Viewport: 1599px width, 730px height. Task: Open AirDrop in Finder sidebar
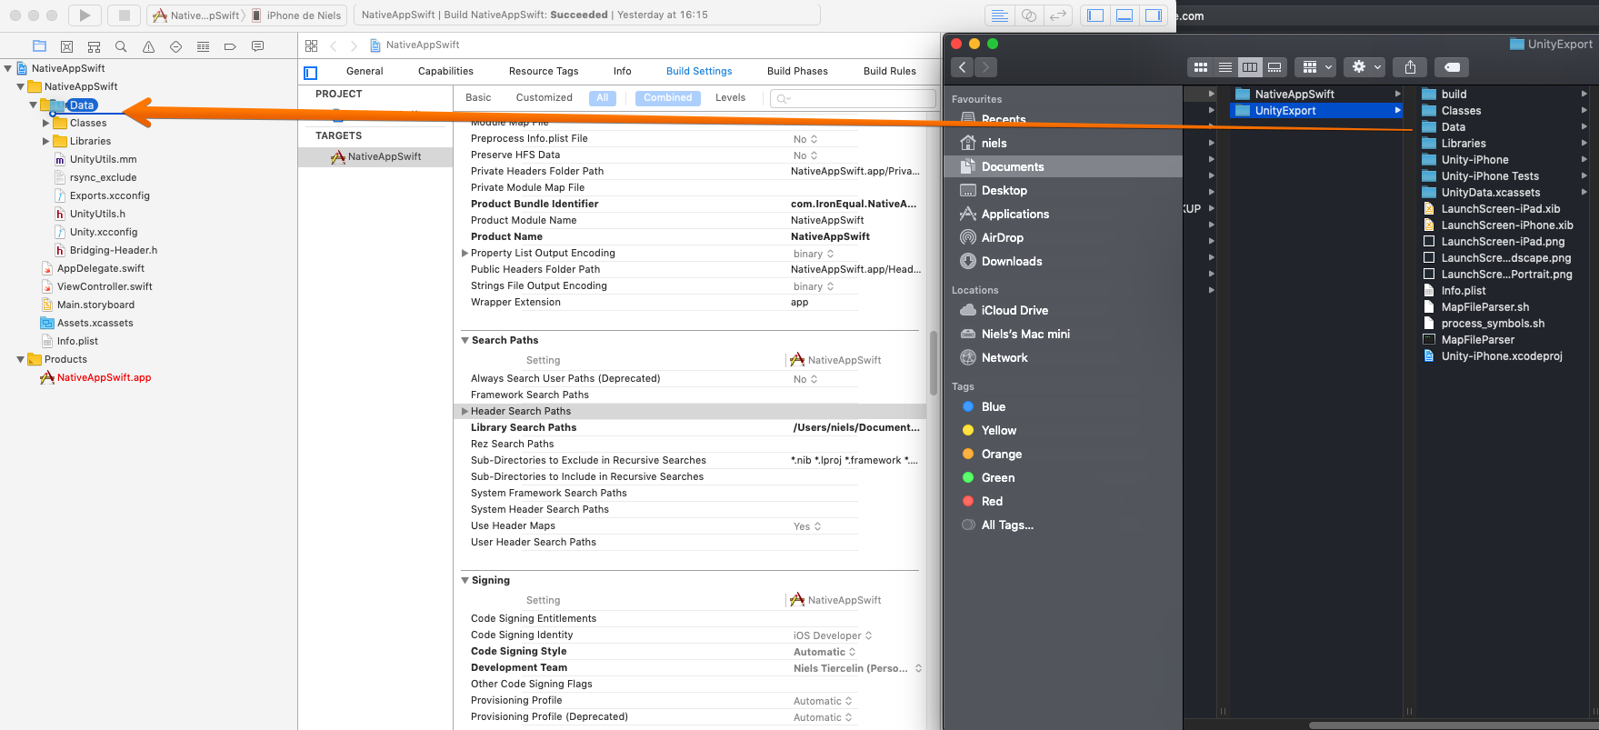[1064, 238]
